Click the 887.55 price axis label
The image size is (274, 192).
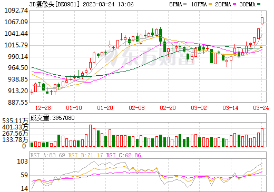pos(18,102)
